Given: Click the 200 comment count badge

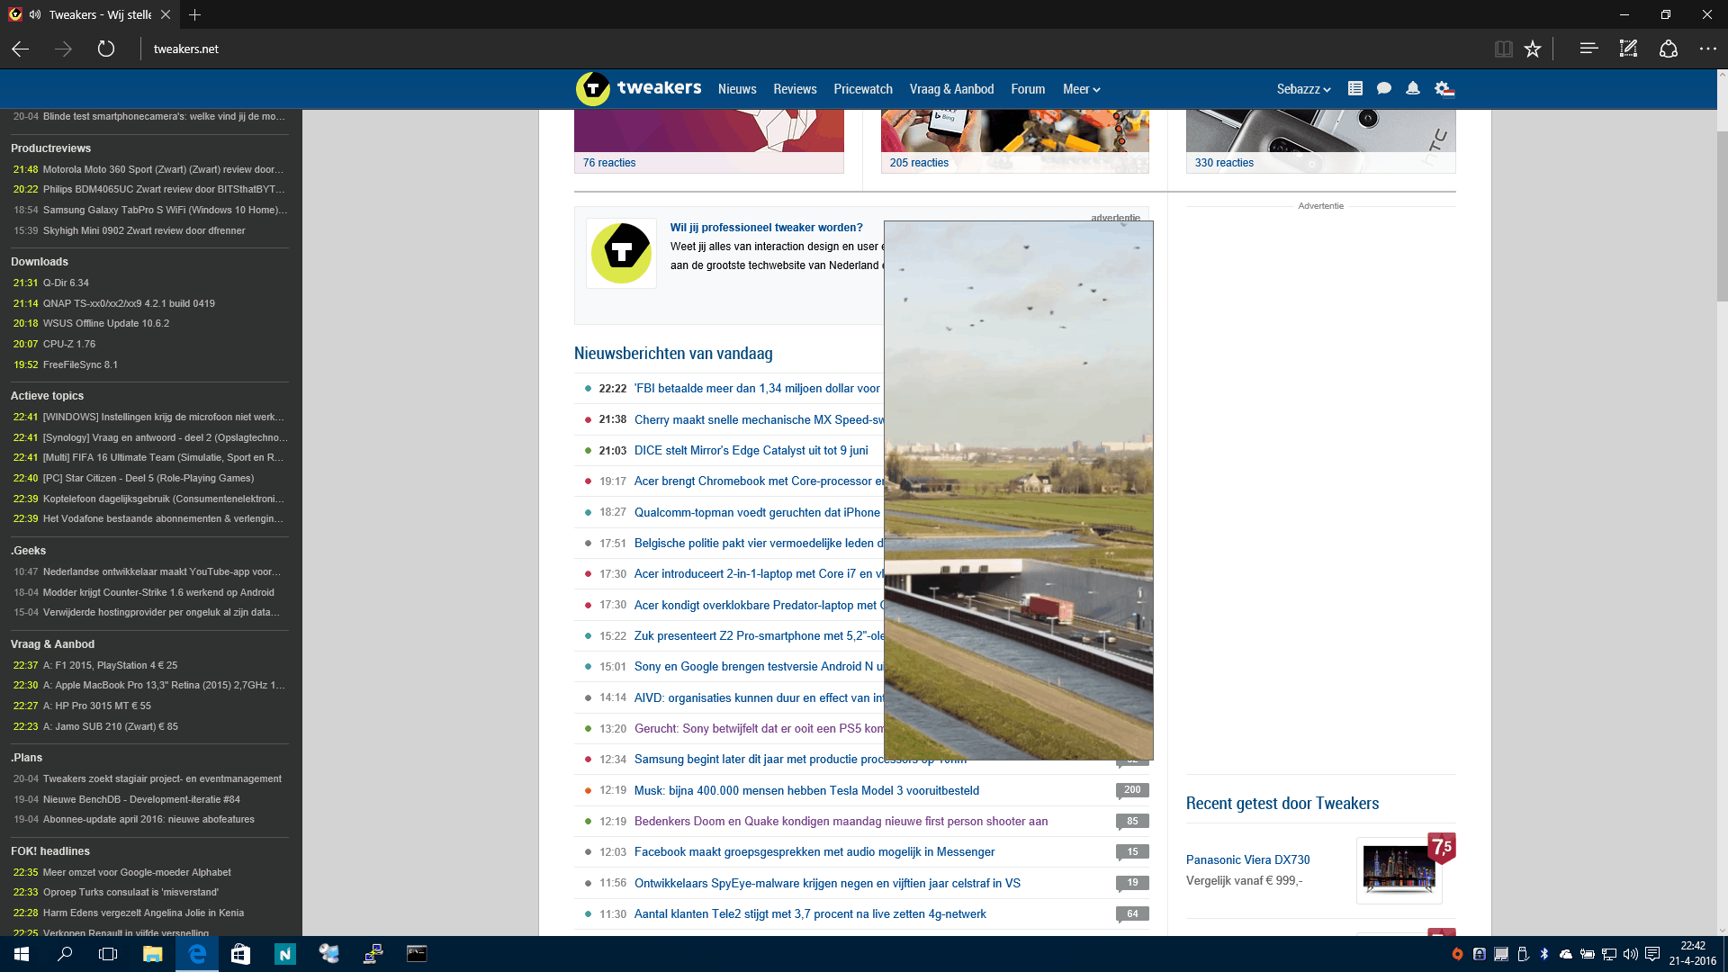Looking at the screenshot, I should (x=1132, y=790).
